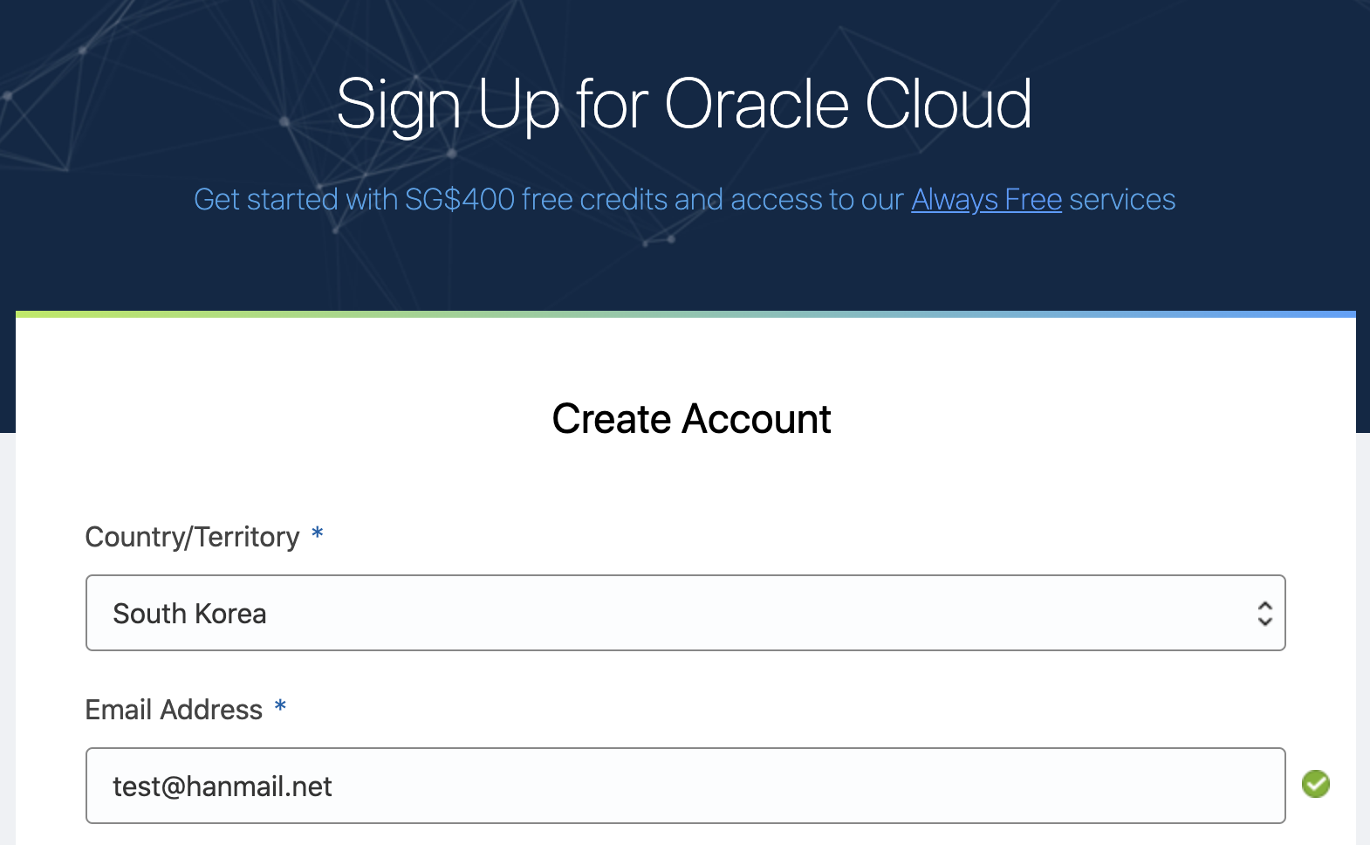Open the Country/Territory dropdown showing South Korea
This screenshot has height=845, width=1370.
pyautogui.click(x=685, y=613)
